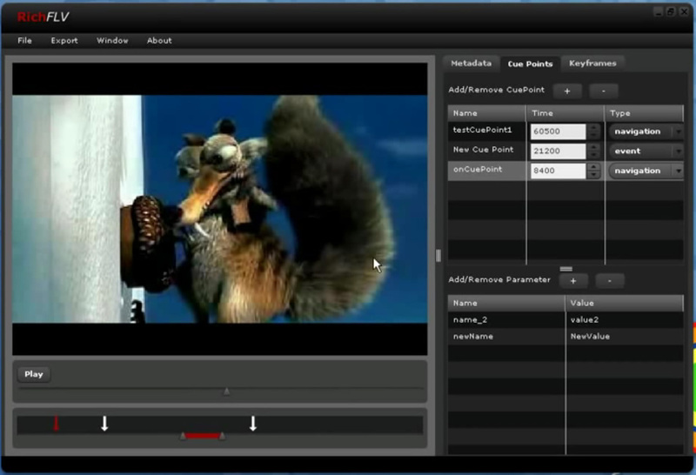
Task: Select the name_2 parameter cell
Action: [x=506, y=319]
